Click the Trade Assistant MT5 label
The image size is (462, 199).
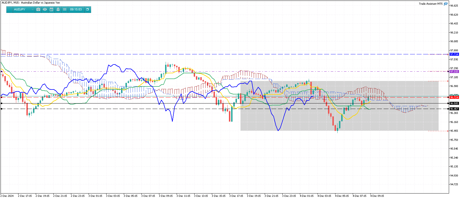tap(431, 4)
